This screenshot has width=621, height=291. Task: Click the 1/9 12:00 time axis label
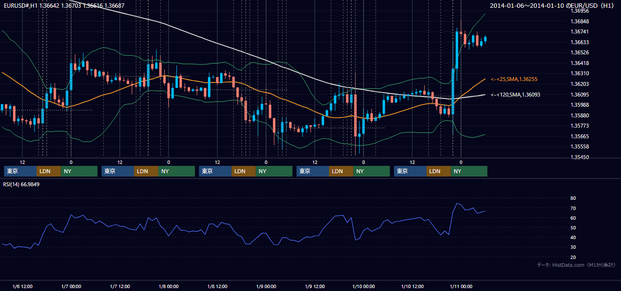tap(315, 287)
